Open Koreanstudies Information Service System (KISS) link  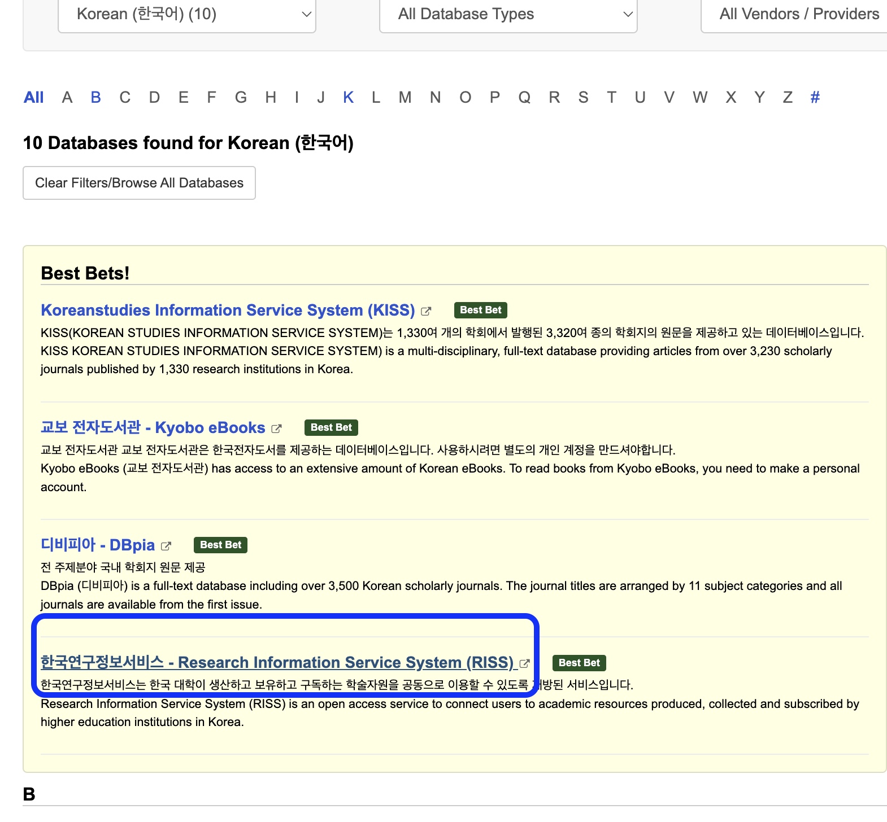228,311
